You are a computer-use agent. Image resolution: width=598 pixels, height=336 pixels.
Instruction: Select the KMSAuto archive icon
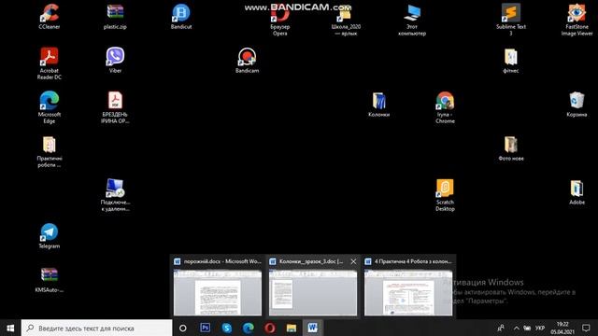(x=50, y=280)
